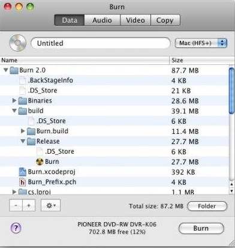Minimize the window with the yellow button
The width and height of the screenshot is (235, 248).
click(x=19, y=7)
